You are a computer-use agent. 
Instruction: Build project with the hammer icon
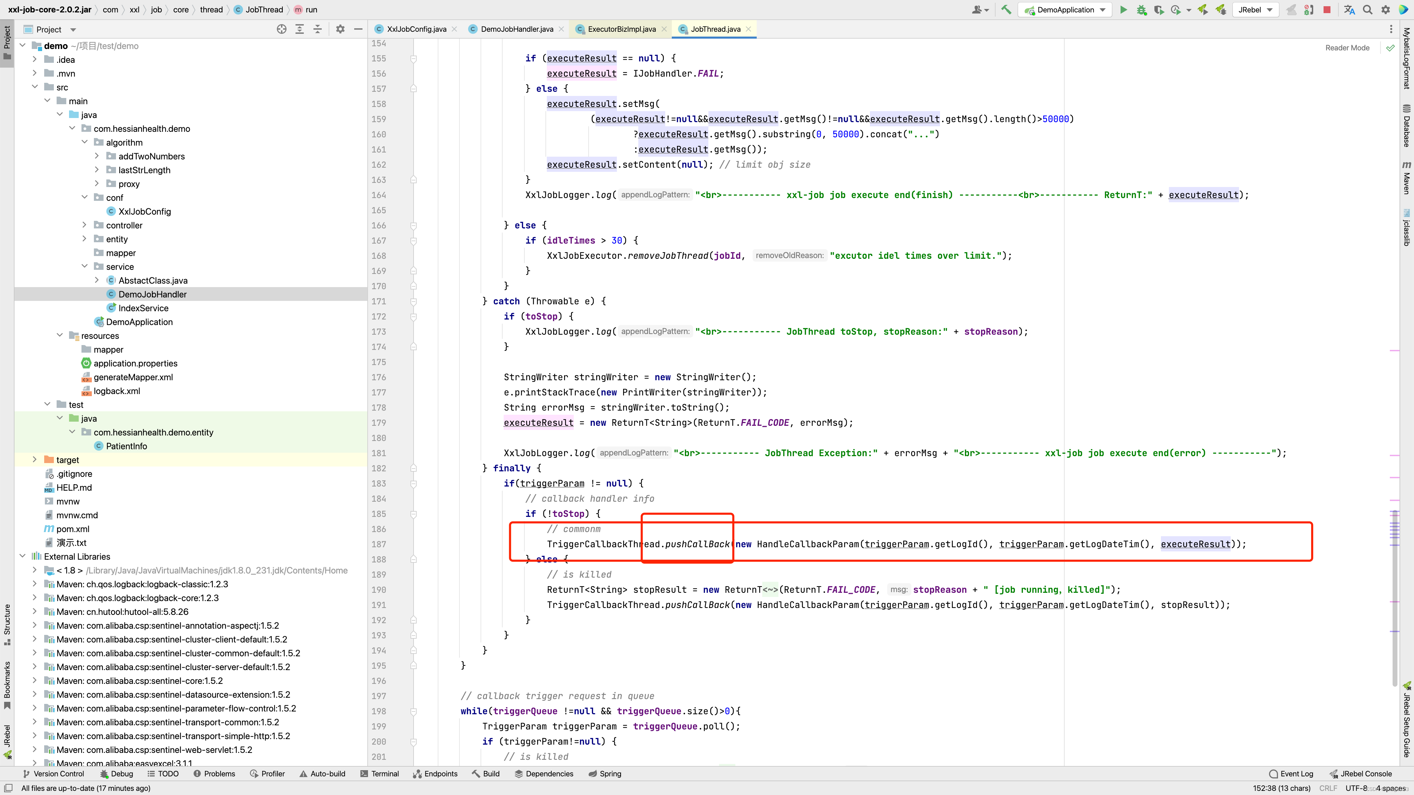coord(1006,9)
